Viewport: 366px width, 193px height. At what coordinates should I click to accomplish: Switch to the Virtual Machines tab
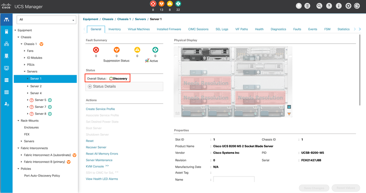coord(139,29)
